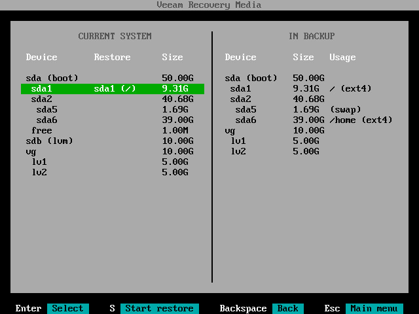Click sda6 entry in In Backup panel
The width and height of the screenshot is (419, 314).
(246, 120)
